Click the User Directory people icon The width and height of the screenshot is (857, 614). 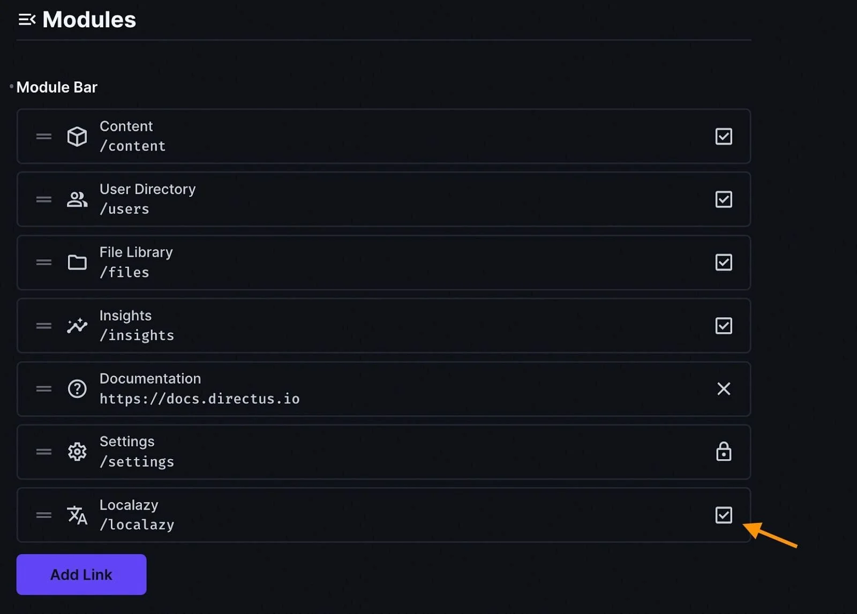point(77,200)
